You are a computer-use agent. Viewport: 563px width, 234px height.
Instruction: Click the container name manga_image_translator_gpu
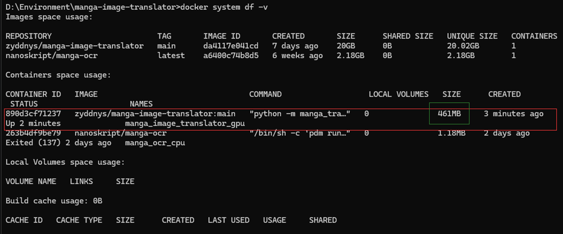pos(185,124)
